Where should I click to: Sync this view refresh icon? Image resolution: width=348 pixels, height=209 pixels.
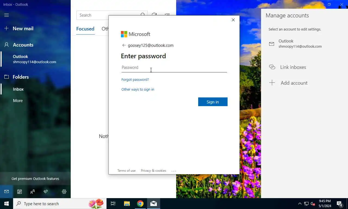click(x=154, y=15)
